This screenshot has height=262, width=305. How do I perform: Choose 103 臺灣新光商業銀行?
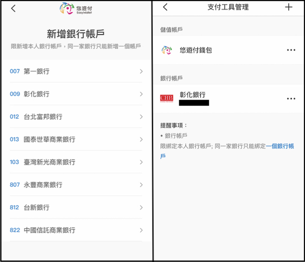[49, 162]
